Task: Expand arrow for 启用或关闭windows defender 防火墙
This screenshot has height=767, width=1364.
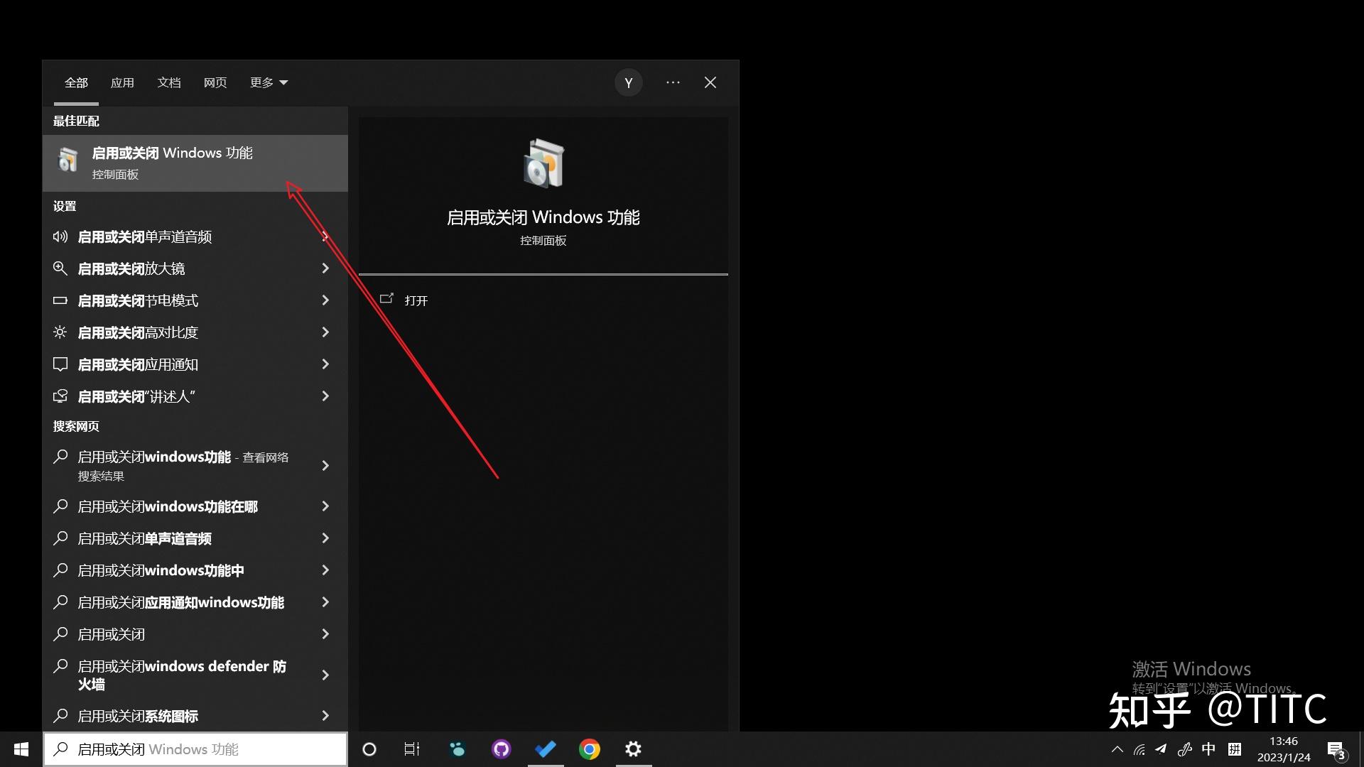Action: (325, 675)
